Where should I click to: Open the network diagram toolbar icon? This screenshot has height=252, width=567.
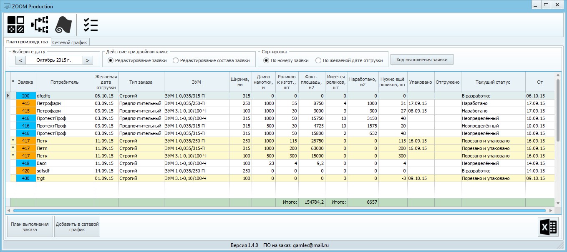pos(40,25)
